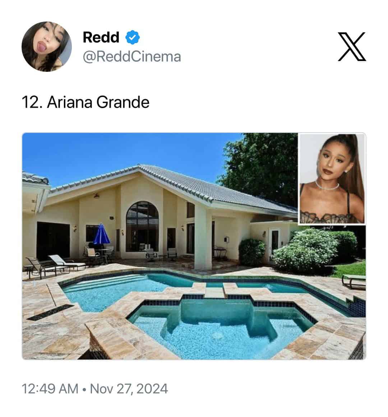Click the inset portrait in photo corner
The image size is (388, 417).
(x=332, y=179)
